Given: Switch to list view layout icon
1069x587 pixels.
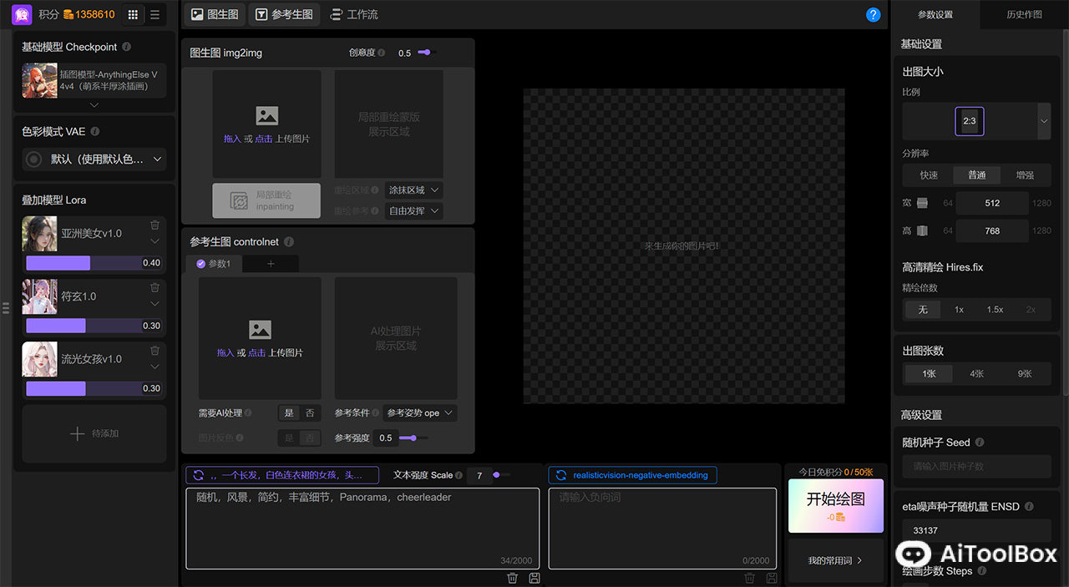Looking at the screenshot, I should pyautogui.click(x=155, y=14).
